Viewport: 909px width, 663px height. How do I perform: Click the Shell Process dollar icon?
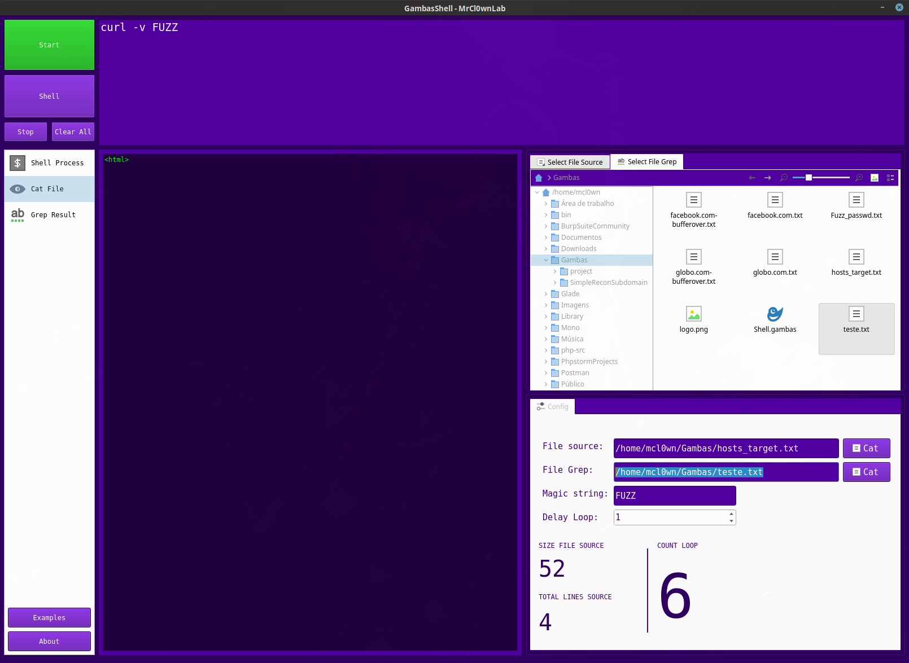point(18,163)
